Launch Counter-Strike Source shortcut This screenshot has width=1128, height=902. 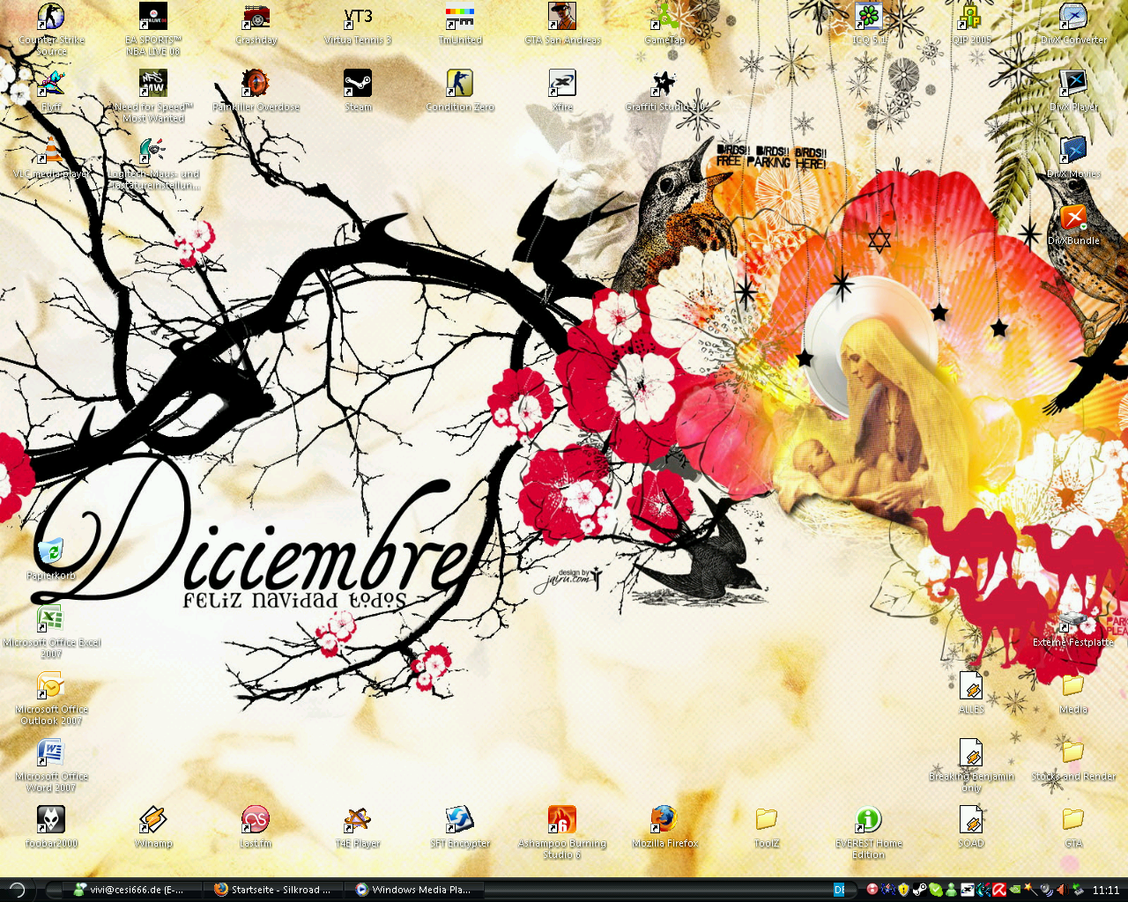(x=51, y=18)
